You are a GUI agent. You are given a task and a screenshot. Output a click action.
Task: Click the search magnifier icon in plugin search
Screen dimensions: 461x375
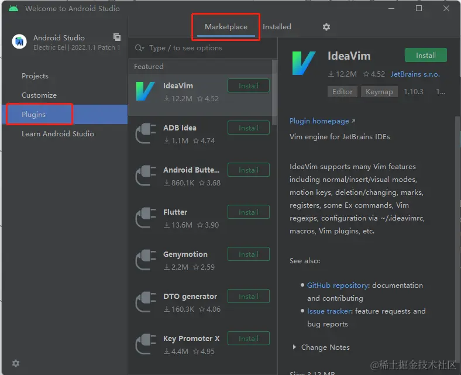click(139, 48)
